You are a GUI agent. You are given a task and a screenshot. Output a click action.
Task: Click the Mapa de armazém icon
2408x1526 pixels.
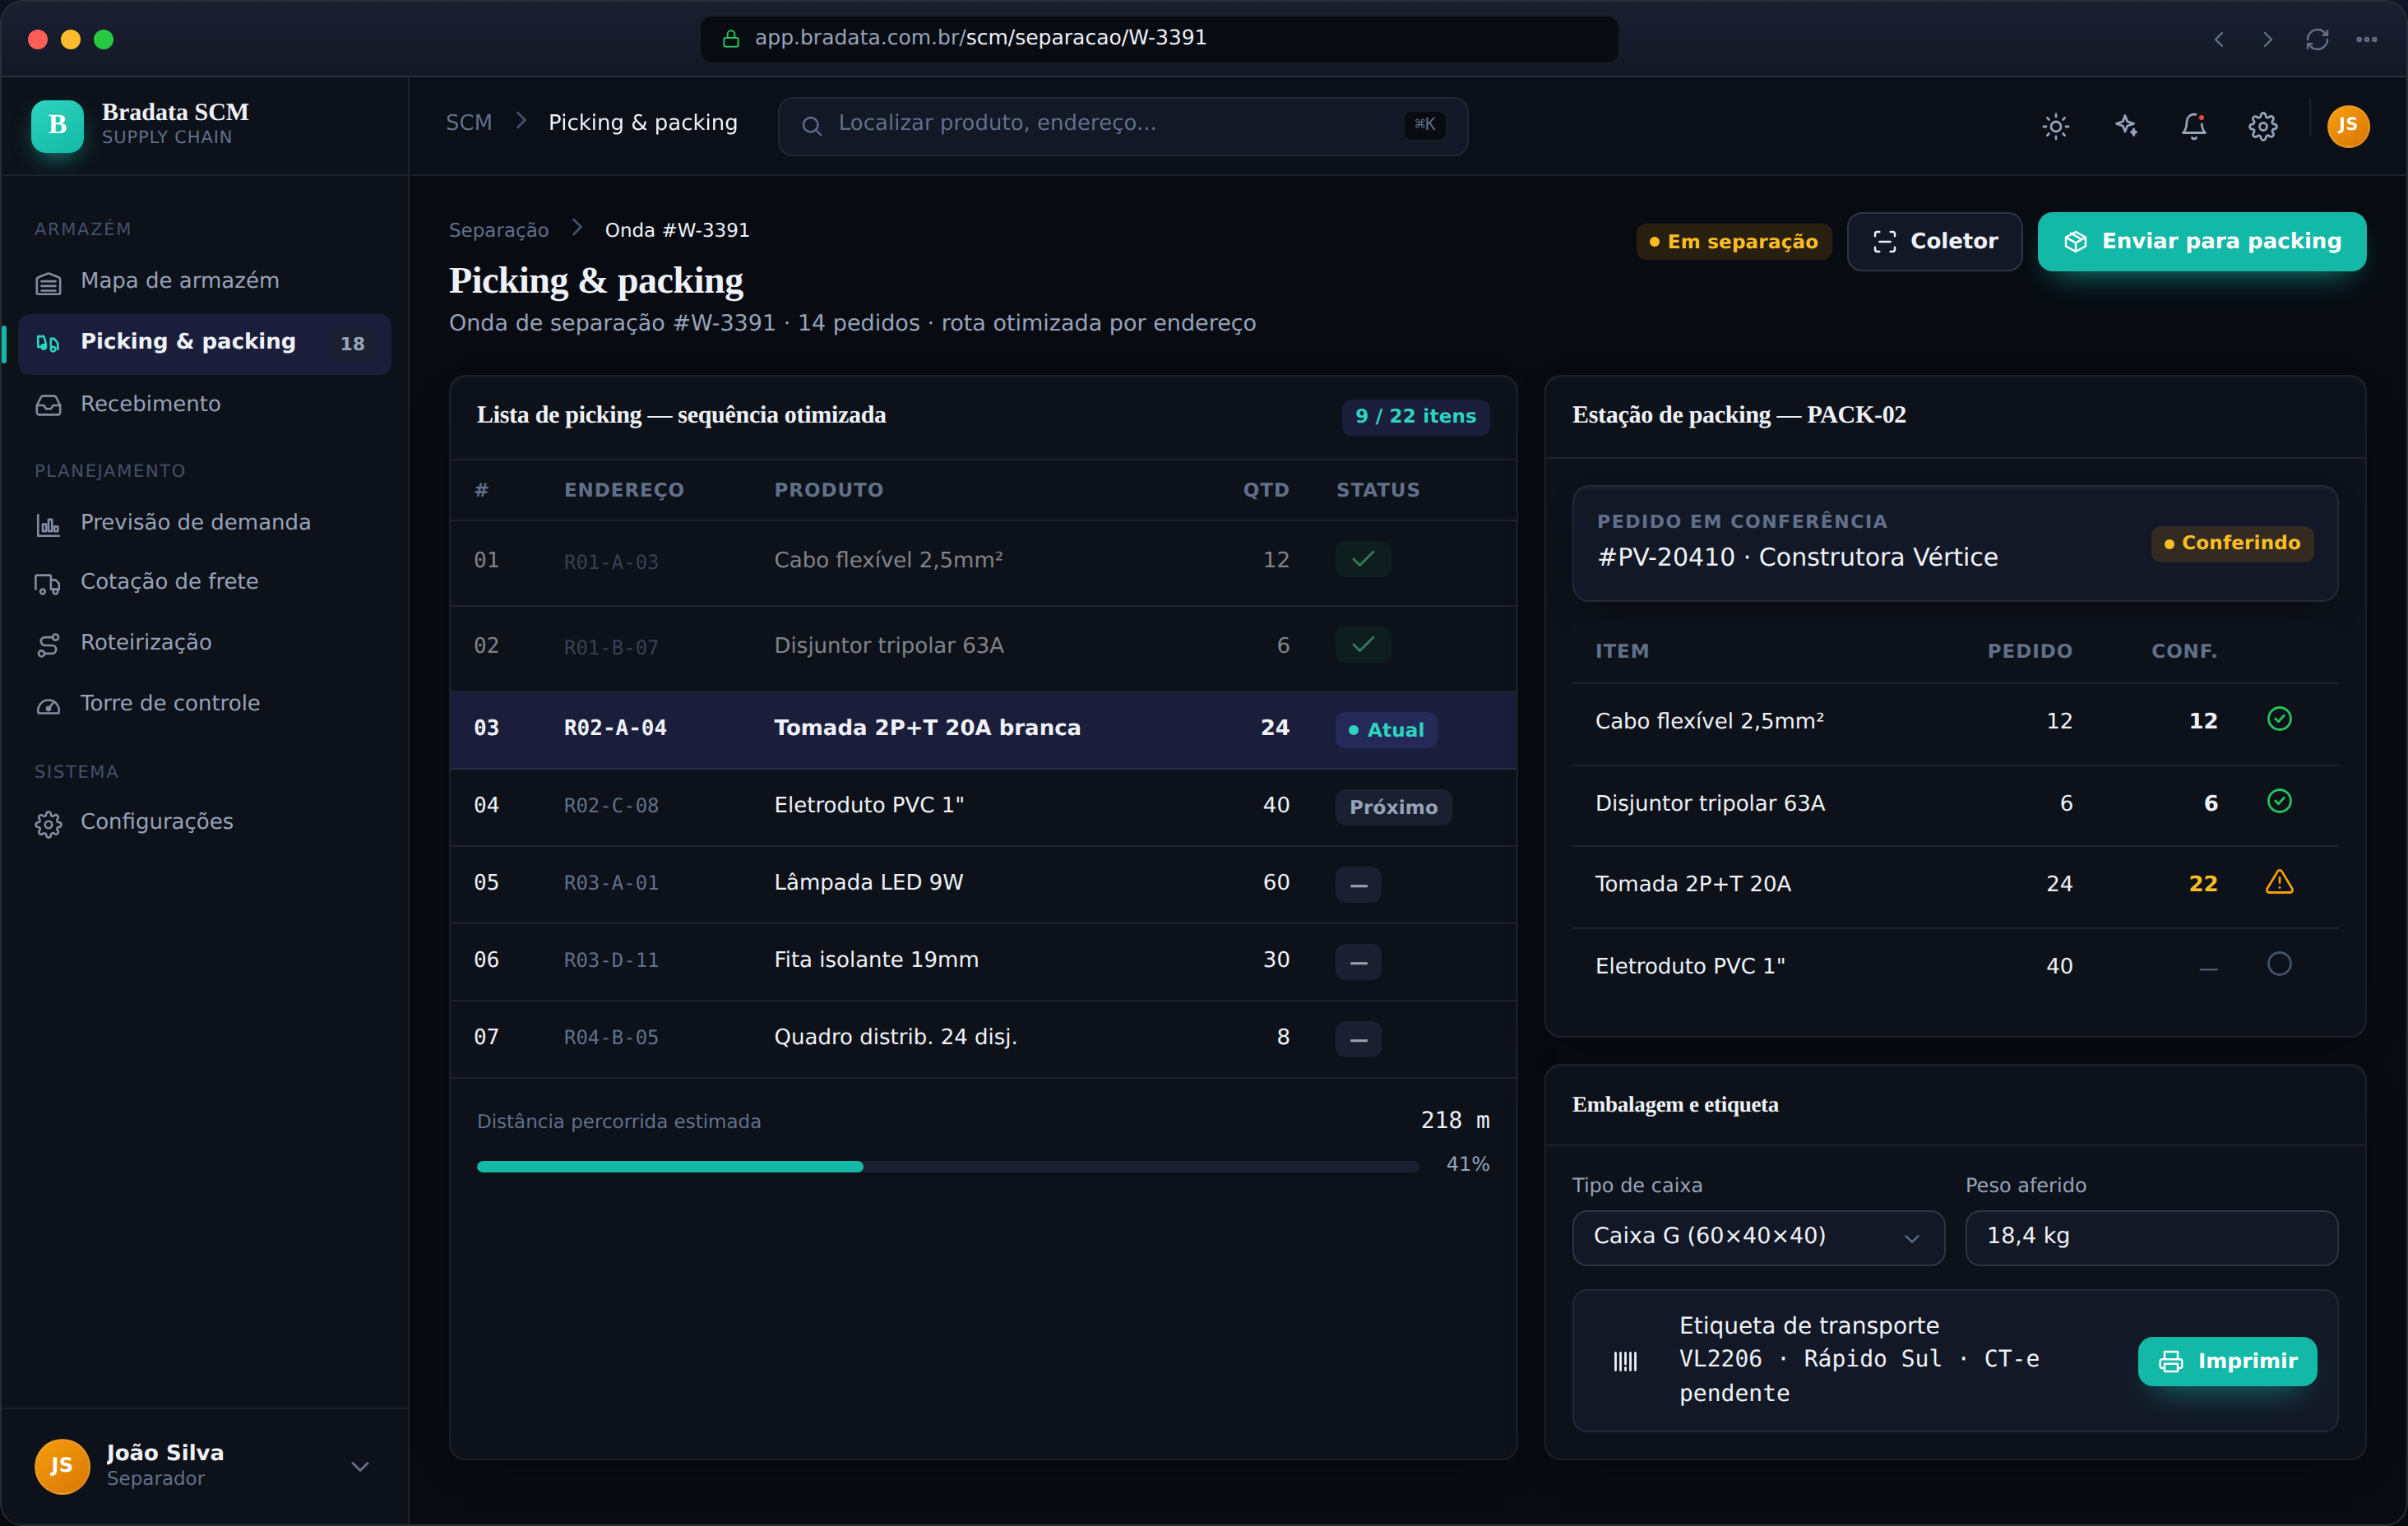pyautogui.click(x=48, y=283)
